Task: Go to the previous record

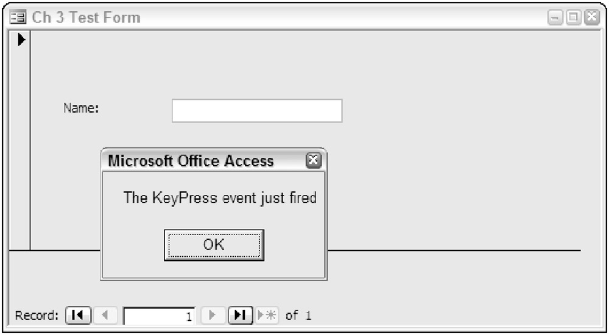Action: click(x=104, y=316)
